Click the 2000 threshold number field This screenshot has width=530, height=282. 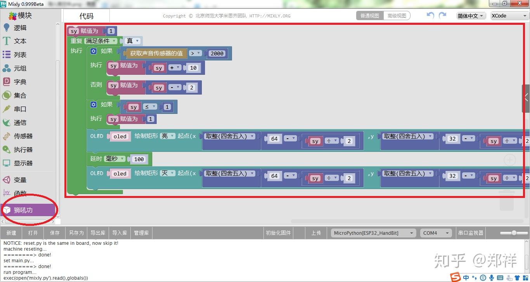point(217,53)
